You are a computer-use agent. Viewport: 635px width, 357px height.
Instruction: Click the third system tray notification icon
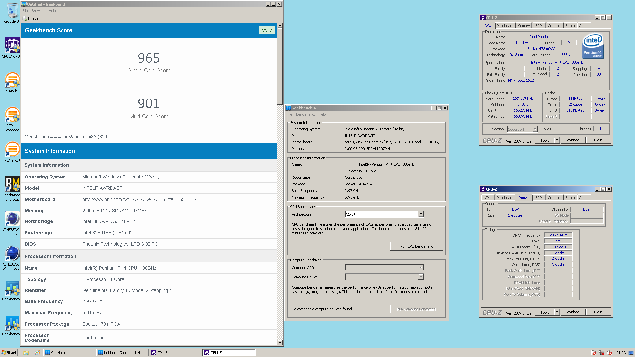(x=610, y=353)
